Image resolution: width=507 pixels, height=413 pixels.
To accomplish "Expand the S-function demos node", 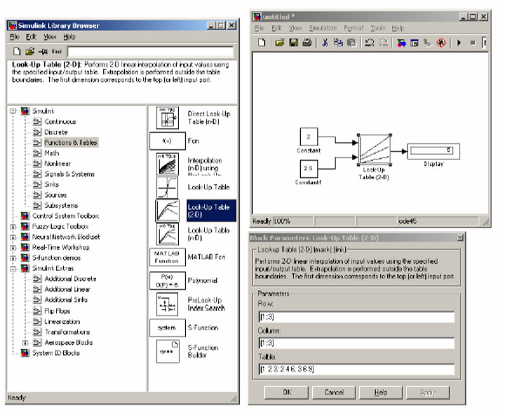I will click(13, 258).
